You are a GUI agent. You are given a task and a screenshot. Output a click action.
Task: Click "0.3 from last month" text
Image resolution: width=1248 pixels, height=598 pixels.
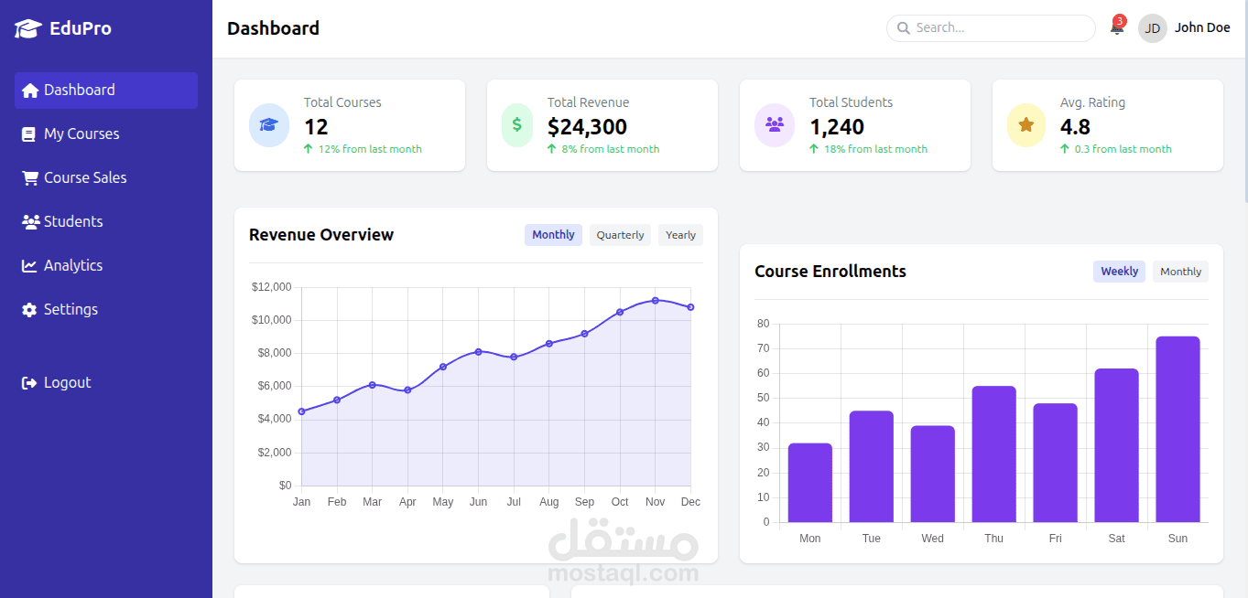pyautogui.click(x=1123, y=149)
